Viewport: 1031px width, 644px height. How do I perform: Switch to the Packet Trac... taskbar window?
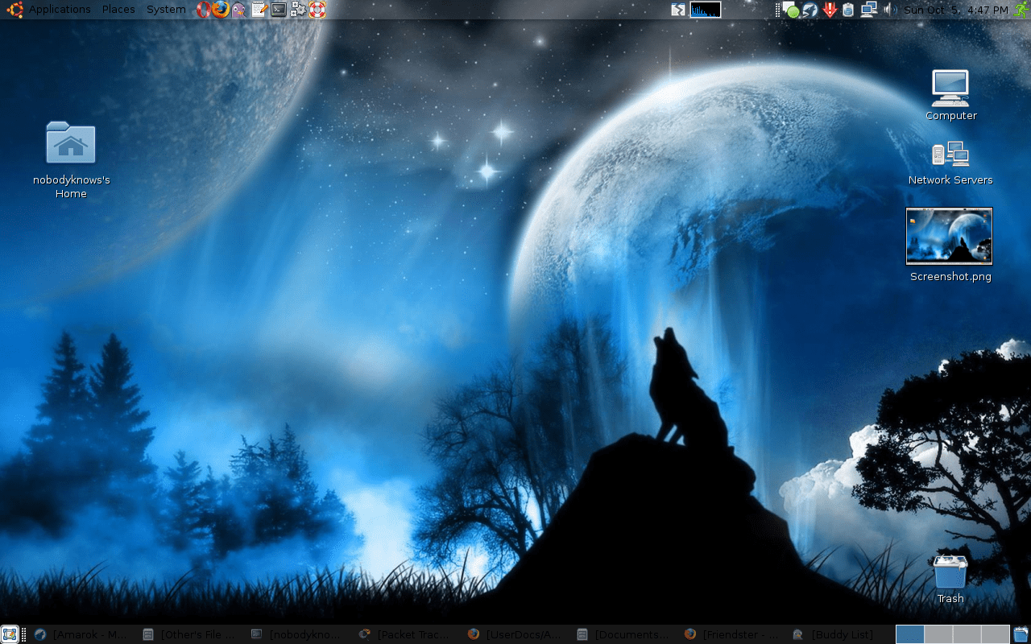[x=406, y=634]
